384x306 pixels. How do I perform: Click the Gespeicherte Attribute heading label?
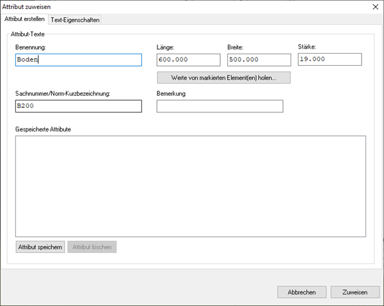[x=43, y=129]
